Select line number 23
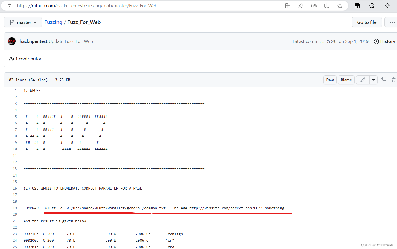Screen dimensions: 397x249 pyautogui.click(x=15, y=234)
